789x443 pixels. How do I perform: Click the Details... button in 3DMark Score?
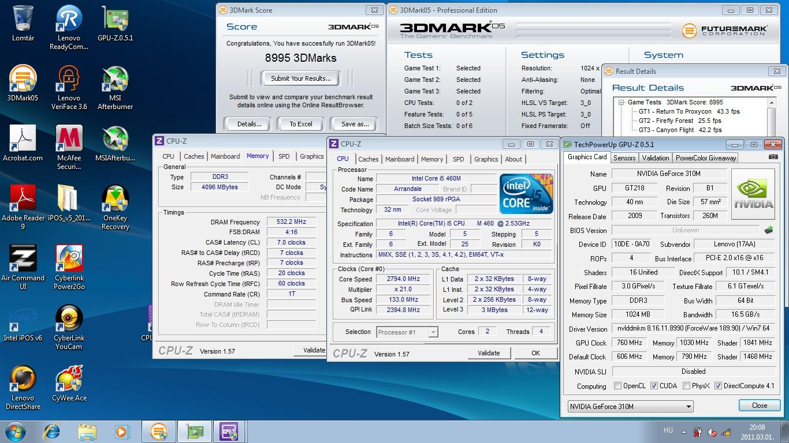[250, 123]
